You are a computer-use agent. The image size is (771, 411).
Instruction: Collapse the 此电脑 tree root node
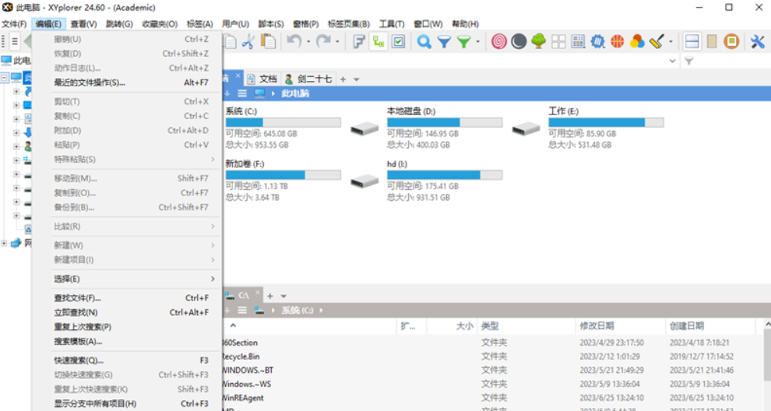click(x=5, y=78)
